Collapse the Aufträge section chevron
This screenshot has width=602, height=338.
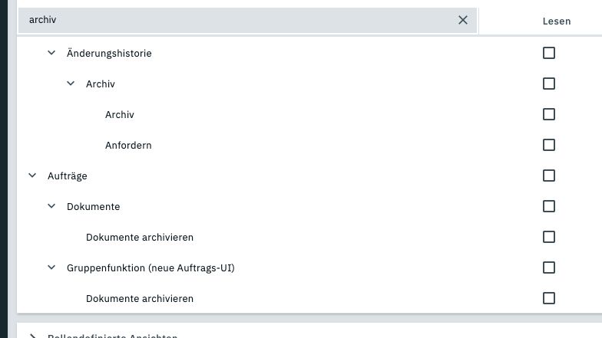(x=32, y=176)
